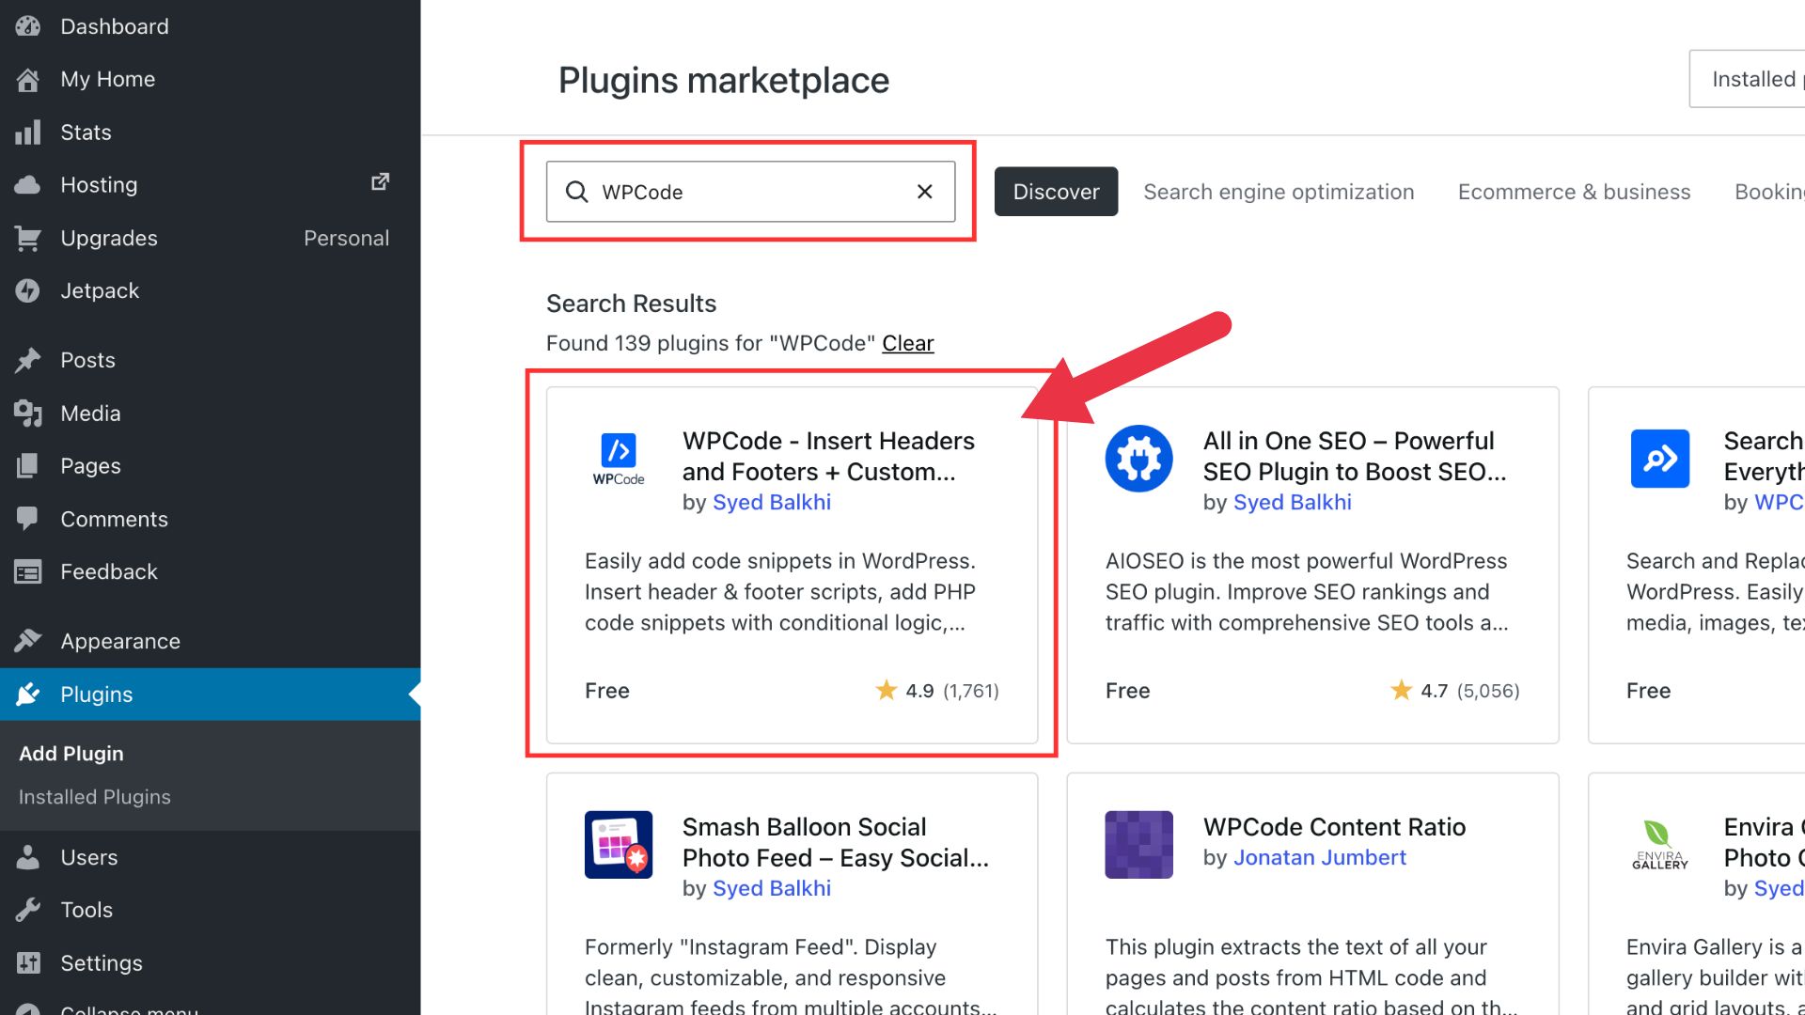Click AIOSEO 4.7 star rating
1805x1015 pixels.
[1454, 691]
